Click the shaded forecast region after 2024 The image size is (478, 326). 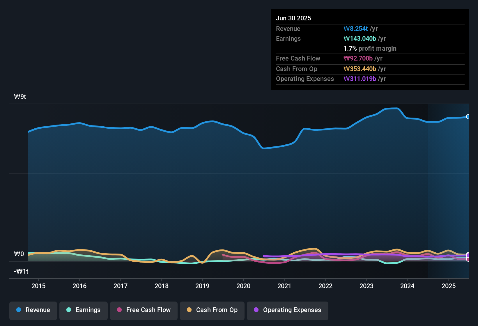pyautogui.click(x=448, y=189)
